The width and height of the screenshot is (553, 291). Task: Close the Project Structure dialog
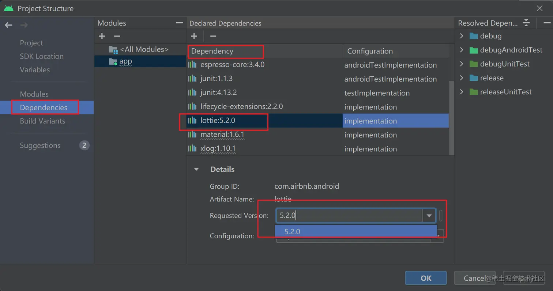[x=539, y=8]
